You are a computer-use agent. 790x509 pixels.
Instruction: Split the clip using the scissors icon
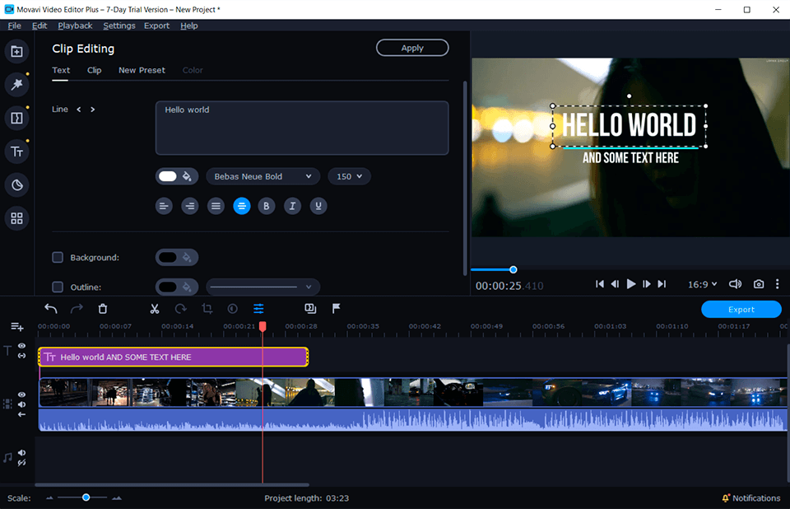154,308
